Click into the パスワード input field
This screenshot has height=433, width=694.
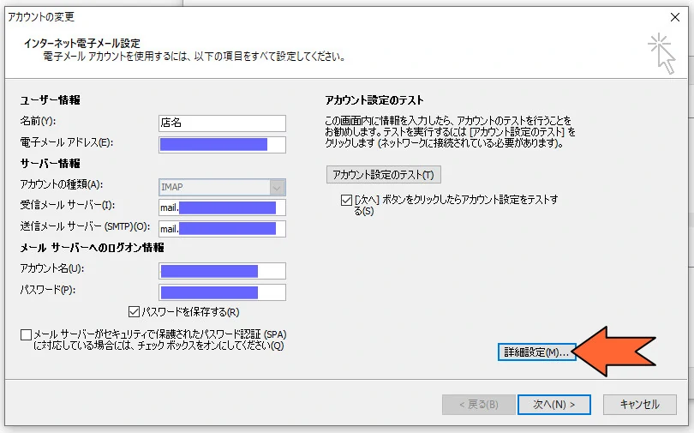click(x=222, y=292)
